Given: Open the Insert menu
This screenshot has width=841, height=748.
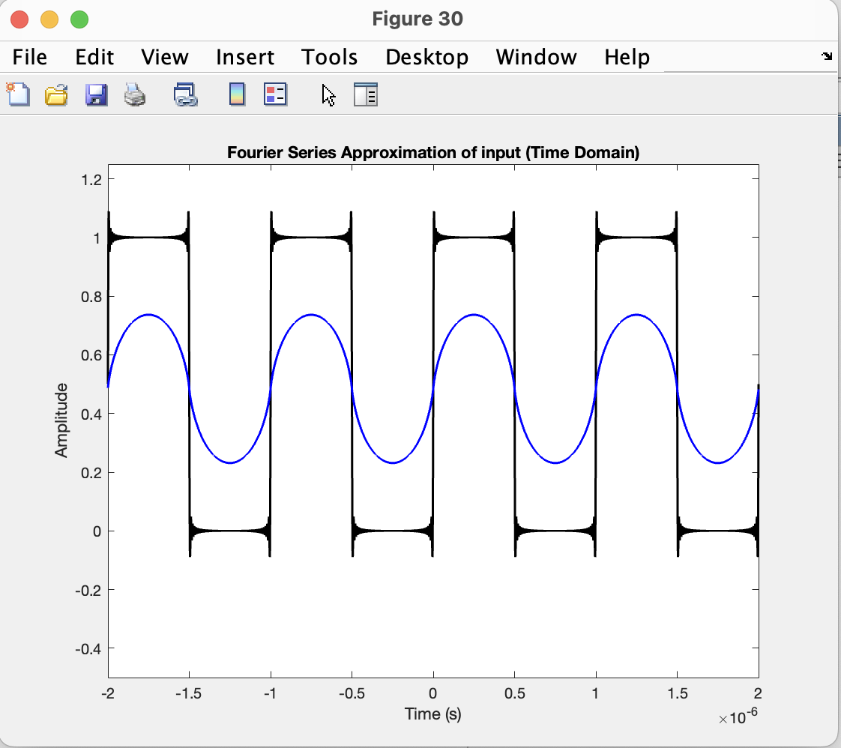Looking at the screenshot, I should pos(244,57).
